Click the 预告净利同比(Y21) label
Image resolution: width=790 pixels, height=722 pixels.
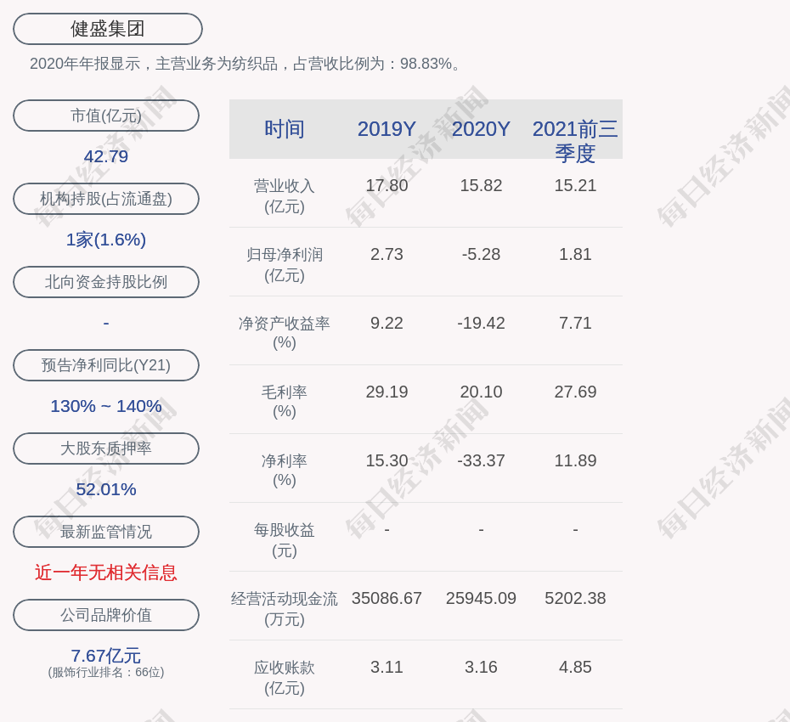[106, 365]
